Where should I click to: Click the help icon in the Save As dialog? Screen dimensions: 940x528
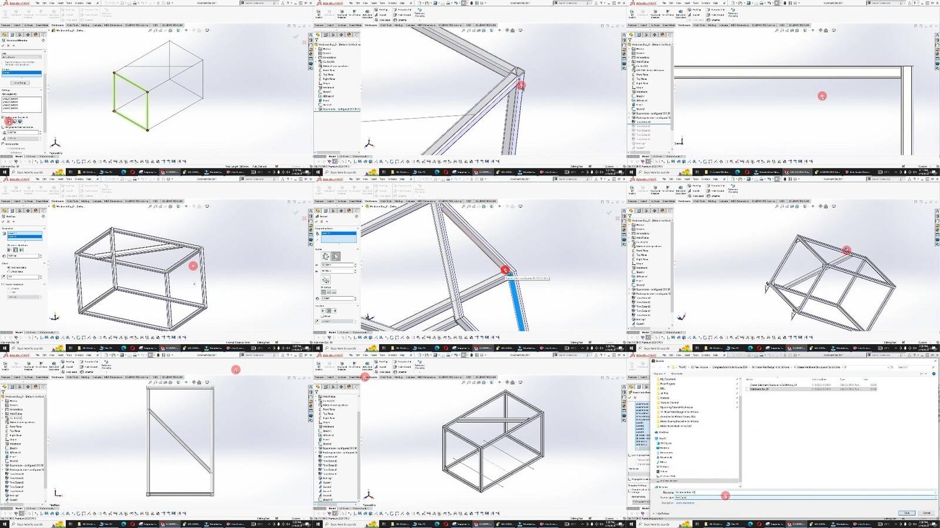(934, 374)
